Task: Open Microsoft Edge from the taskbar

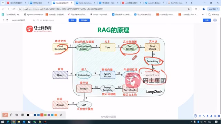Action: [8, 122]
